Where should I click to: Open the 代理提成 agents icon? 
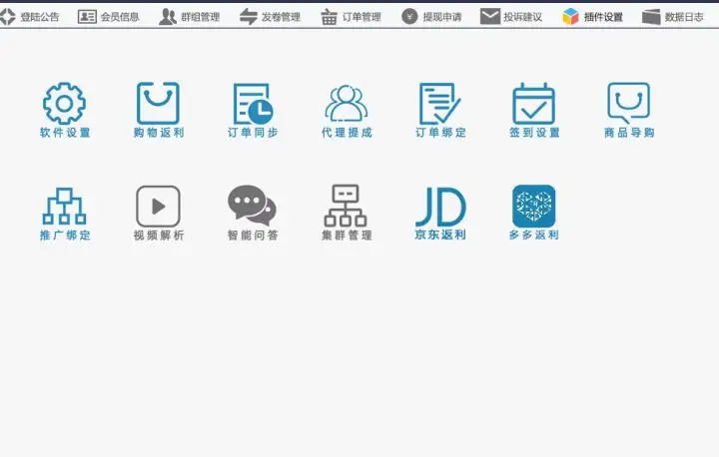347,104
